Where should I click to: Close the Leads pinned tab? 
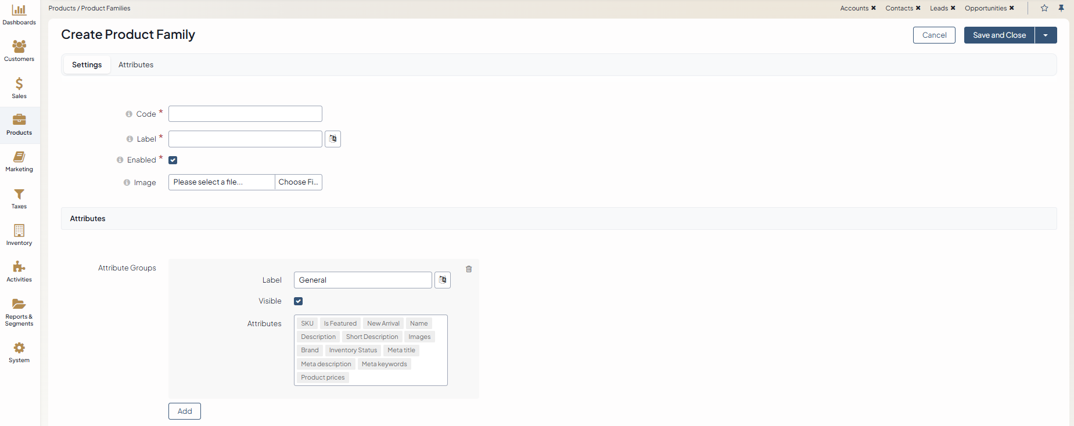tap(953, 8)
